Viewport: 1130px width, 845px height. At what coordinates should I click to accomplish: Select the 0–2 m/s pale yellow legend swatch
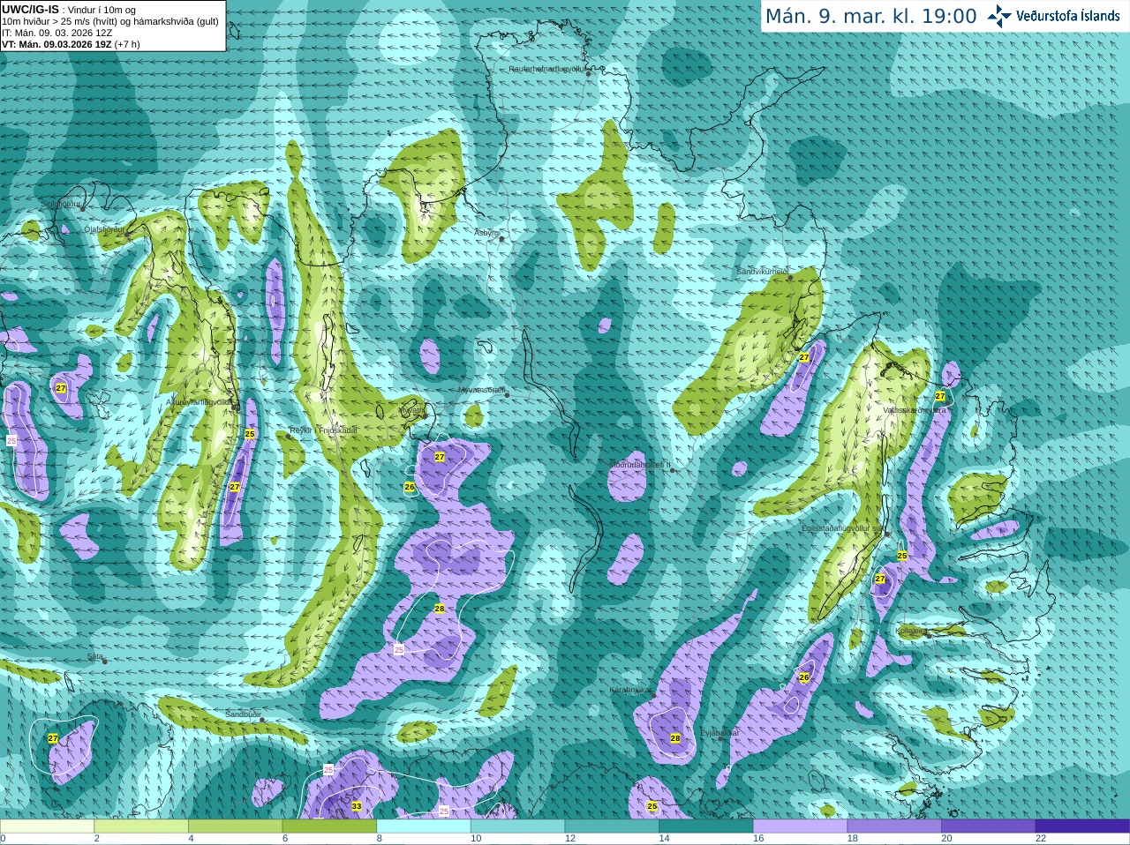tap(47, 826)
